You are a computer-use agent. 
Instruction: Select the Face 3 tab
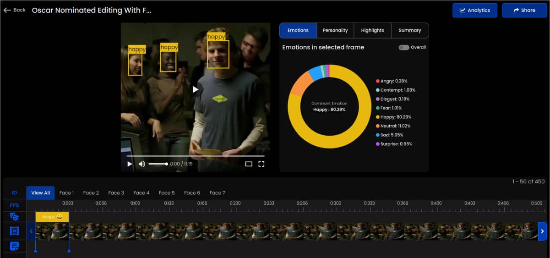[116, 193]
